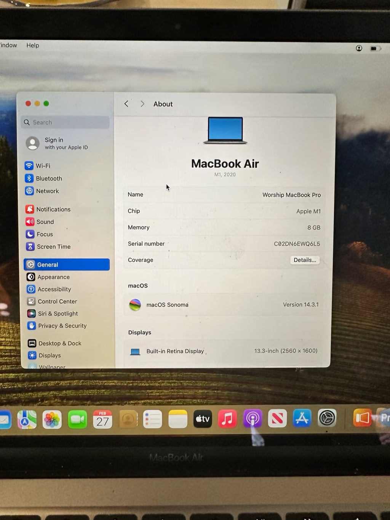Select Focus in the settings sidebar

point(30,234)
